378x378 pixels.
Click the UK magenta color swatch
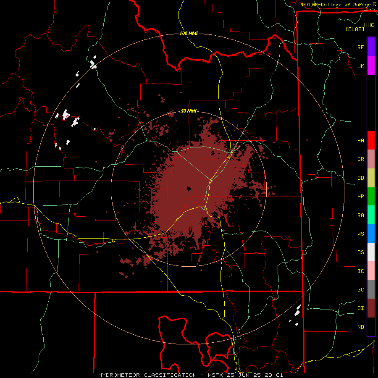[371, 66]
